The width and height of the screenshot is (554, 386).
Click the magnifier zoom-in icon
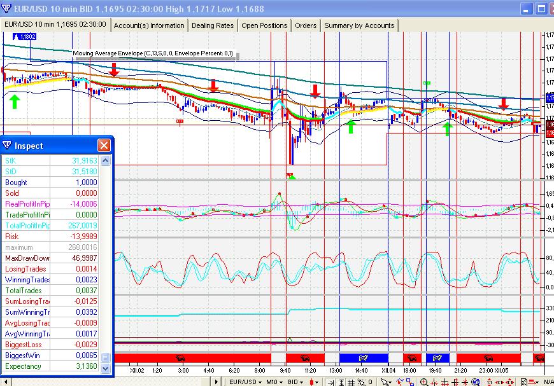pyautogui.click(x=424, y=382)
